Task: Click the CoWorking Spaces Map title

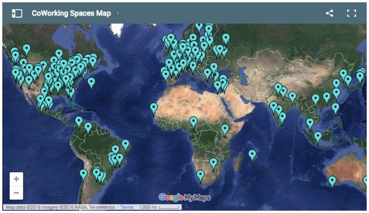Action: [x=71, y=13]
